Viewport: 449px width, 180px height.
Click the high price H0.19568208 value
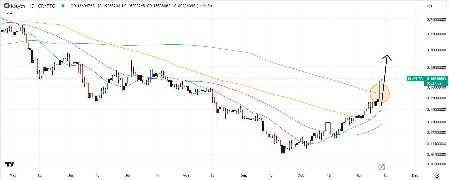click(x=108, y=6)
